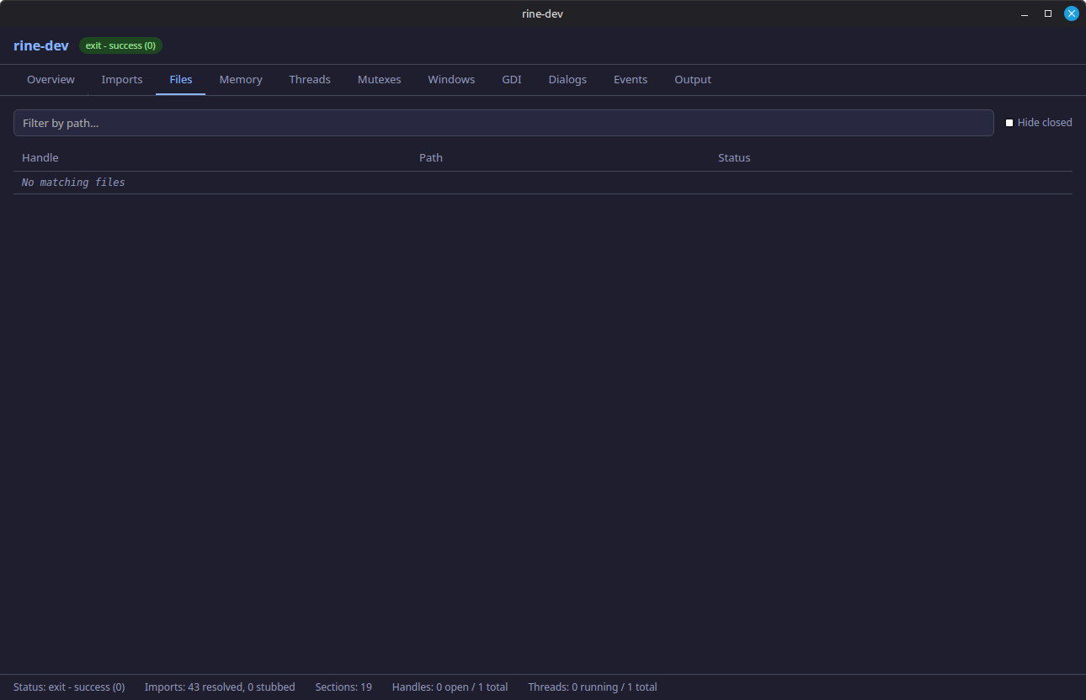
Task: Switch to the Events tab
Action: point(631,79)
